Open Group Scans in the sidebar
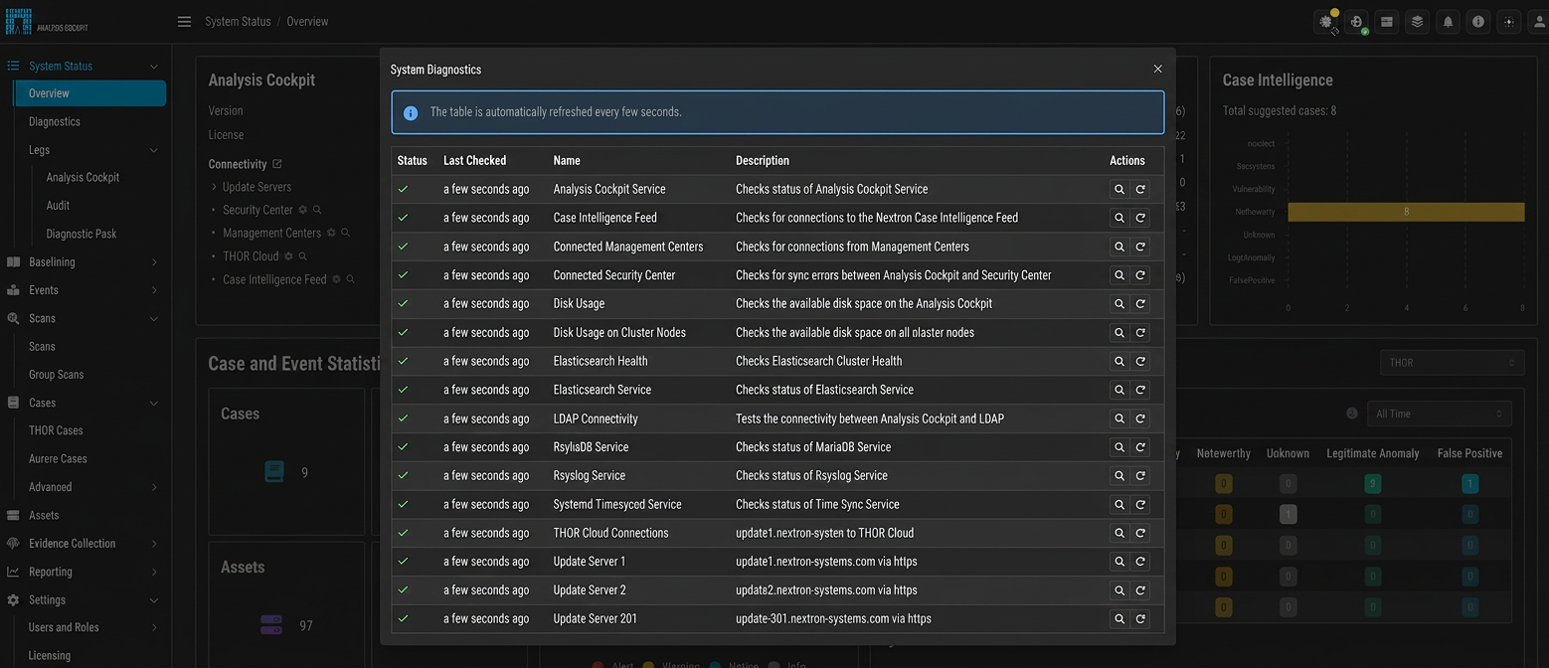This screenshot has width=1549, height=668. click(x=56, y=375)
